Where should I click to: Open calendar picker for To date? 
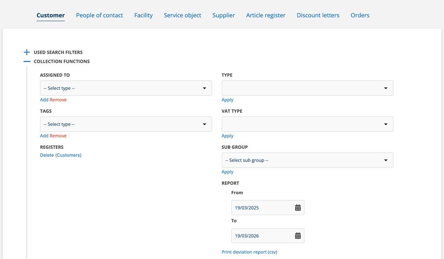tap(297, 236)
